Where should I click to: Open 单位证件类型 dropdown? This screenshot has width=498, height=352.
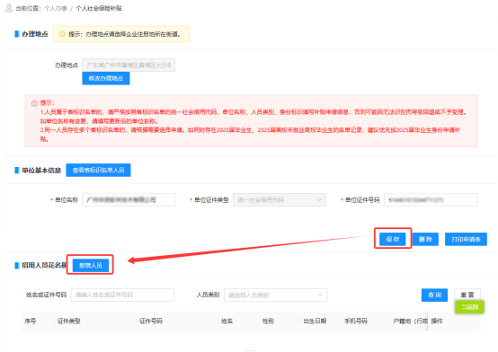(x=280, y=200)
